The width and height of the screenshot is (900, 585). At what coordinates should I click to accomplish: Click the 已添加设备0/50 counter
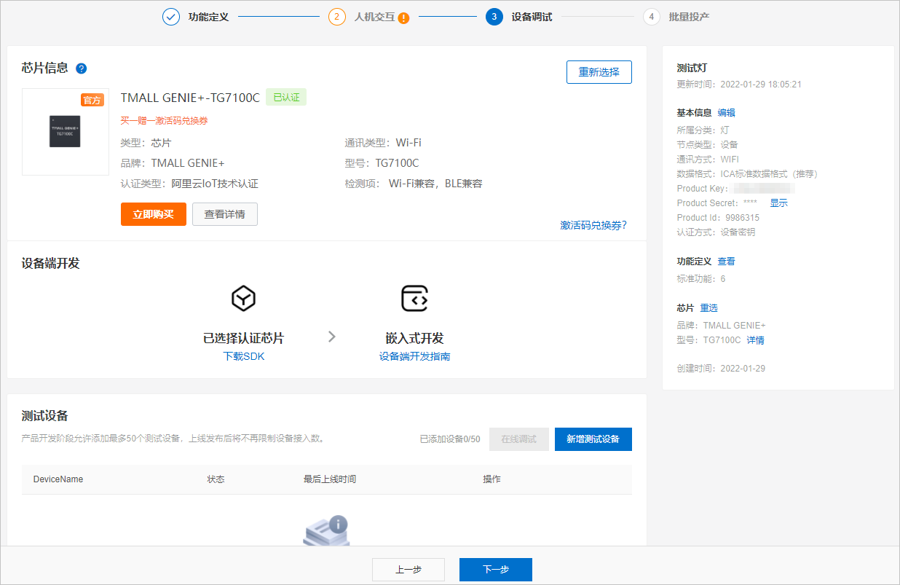[450, 439]
